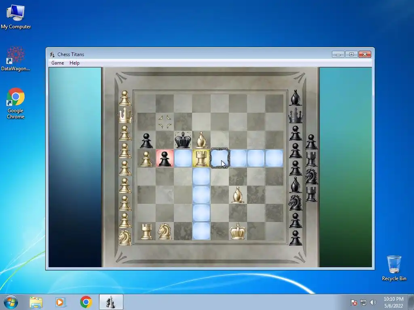Select the highlighted white rook on d5
This screenshot has height=310, width=414.
[x=201, y=158]
